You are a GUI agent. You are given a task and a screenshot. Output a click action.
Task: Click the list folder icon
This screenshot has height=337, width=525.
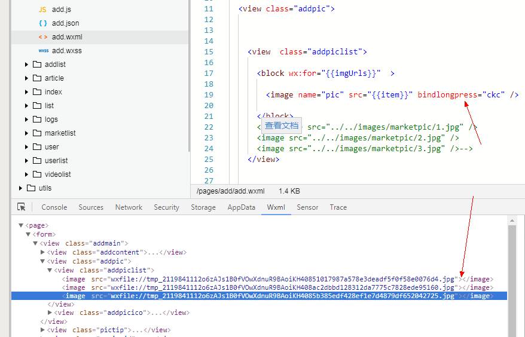pyautogui.click(x=37, y=105)
